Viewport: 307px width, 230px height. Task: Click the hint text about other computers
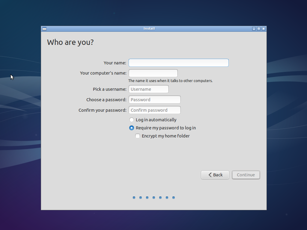click(x=170, y=81)
